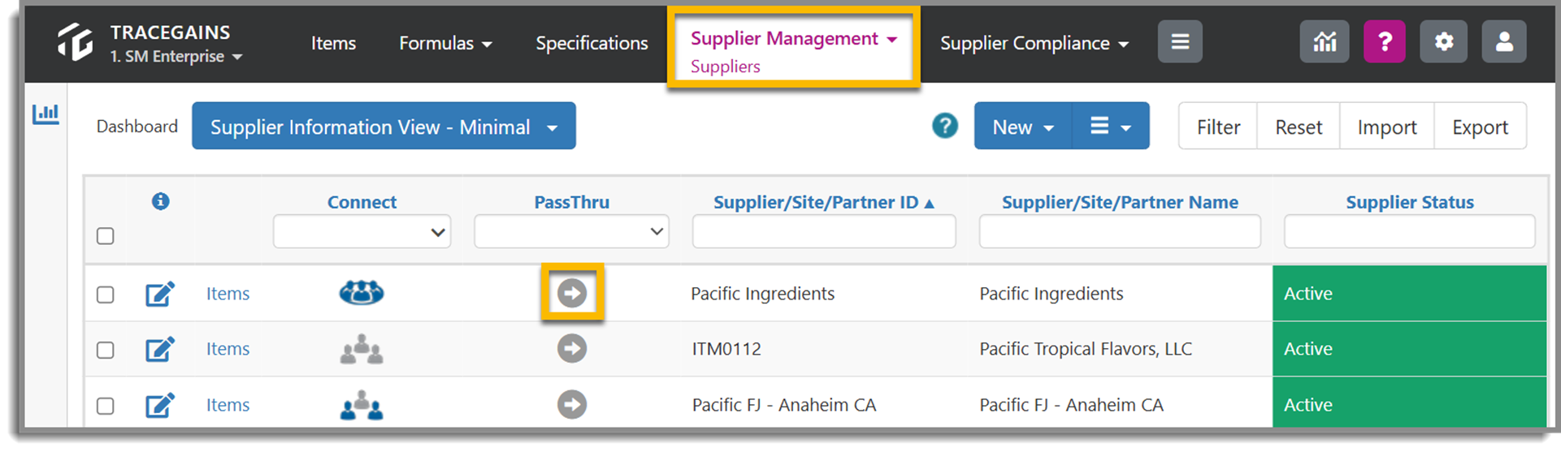Screen dimensions: 1561x452
Task: Check the ITM0112 row checkbox
Action: 106,351
